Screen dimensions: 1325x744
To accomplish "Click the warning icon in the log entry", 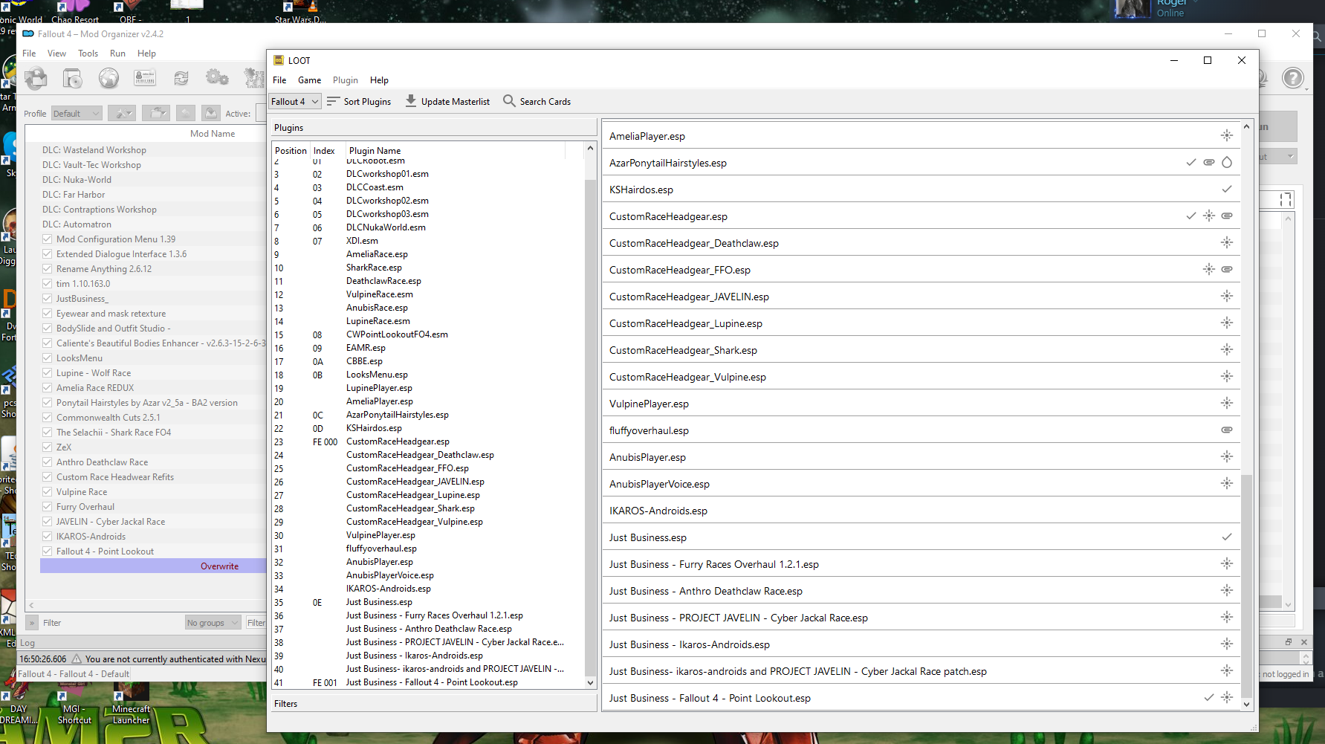I will [77, 659].
